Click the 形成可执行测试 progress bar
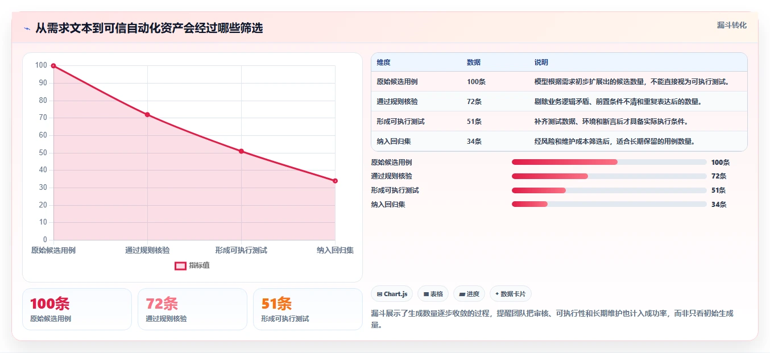 pos(609,190)
